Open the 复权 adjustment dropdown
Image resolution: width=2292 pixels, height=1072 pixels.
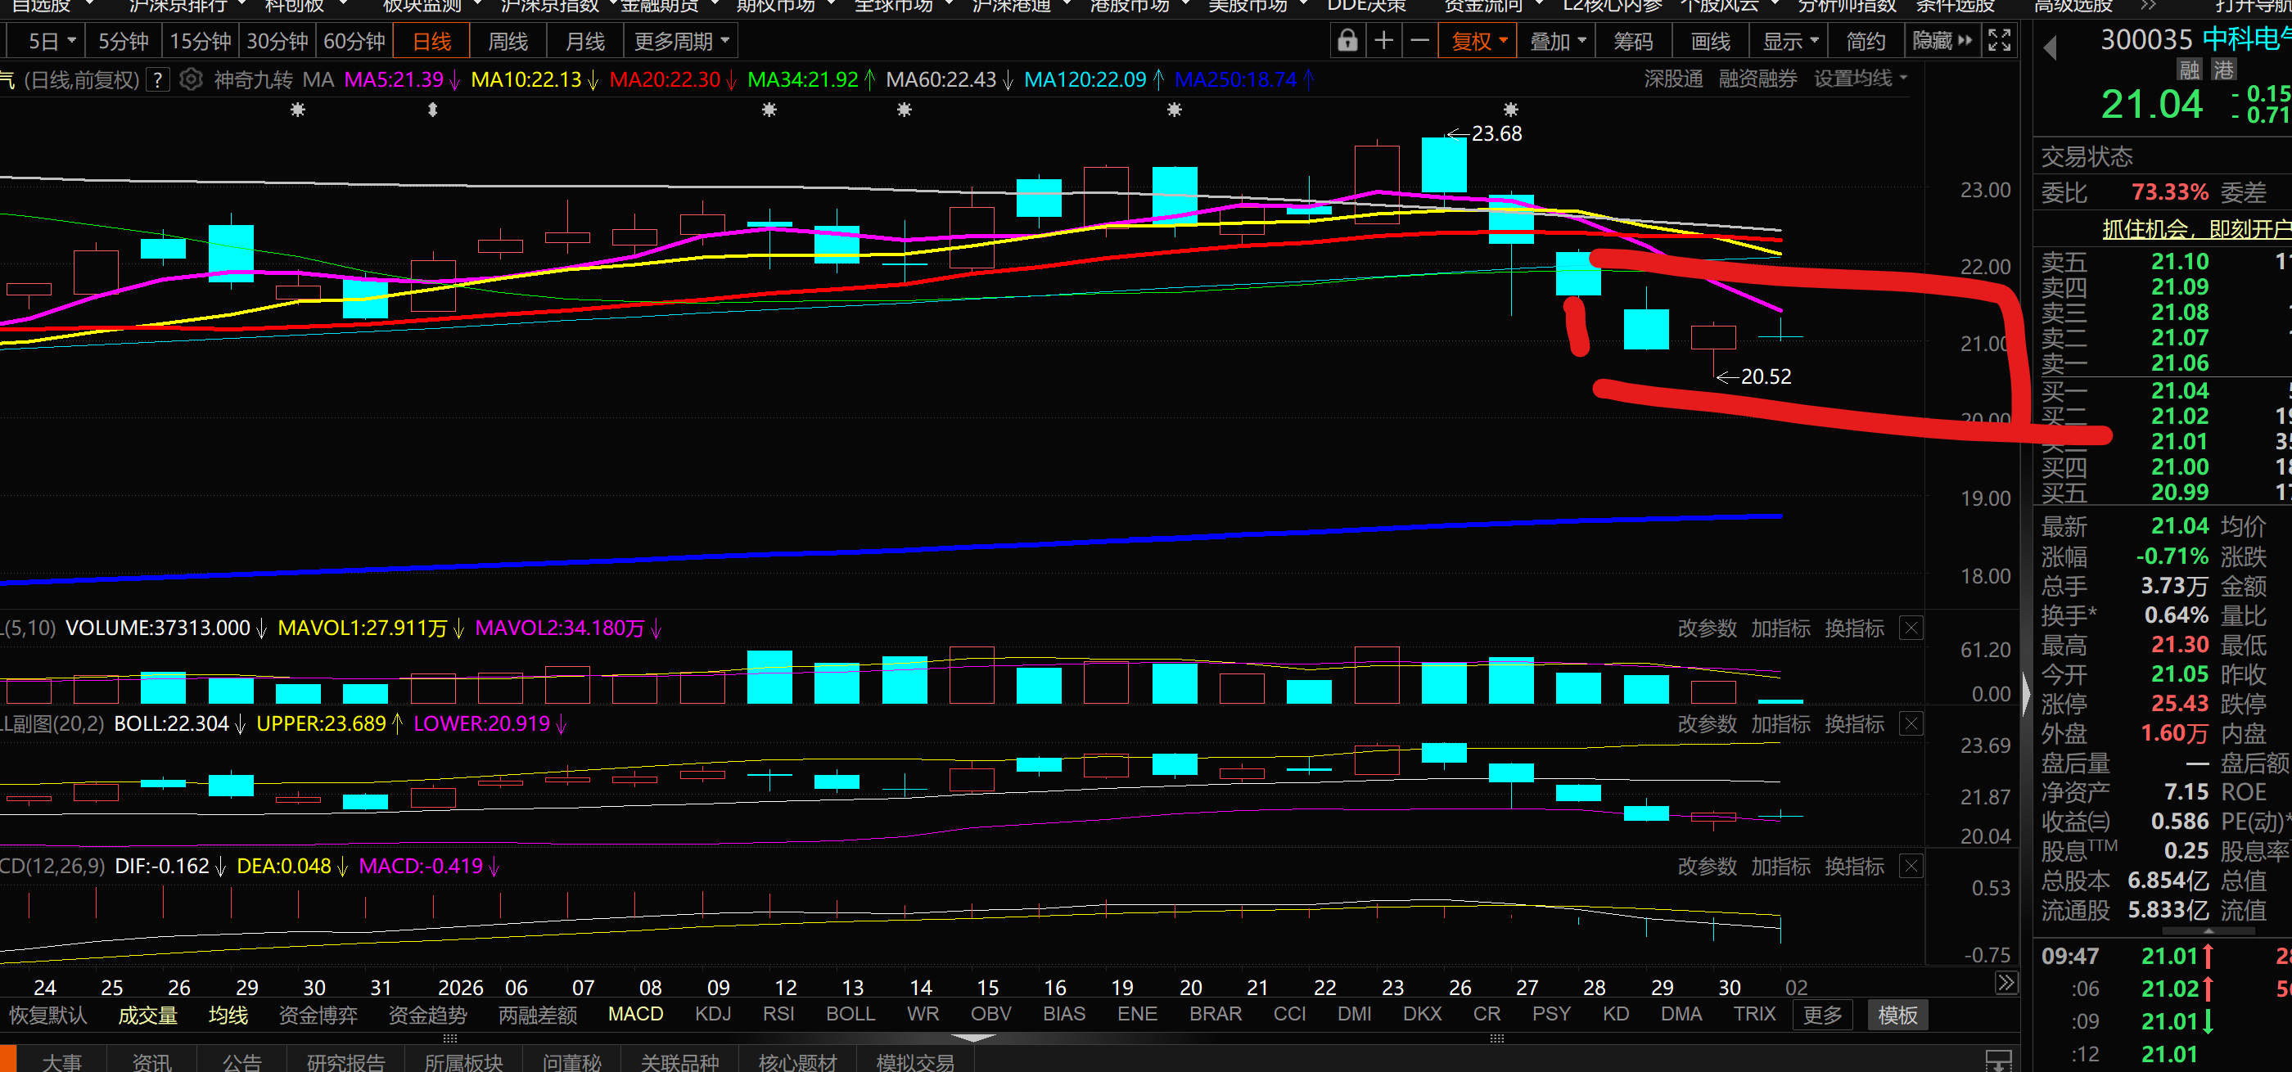(x=1478, y=41)
